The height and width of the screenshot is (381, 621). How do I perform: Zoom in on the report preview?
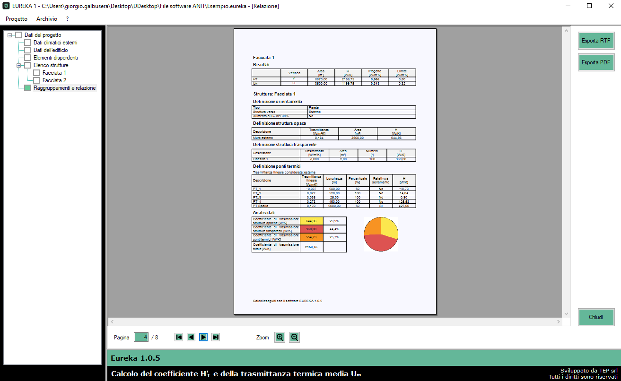[x=280, y=337]
